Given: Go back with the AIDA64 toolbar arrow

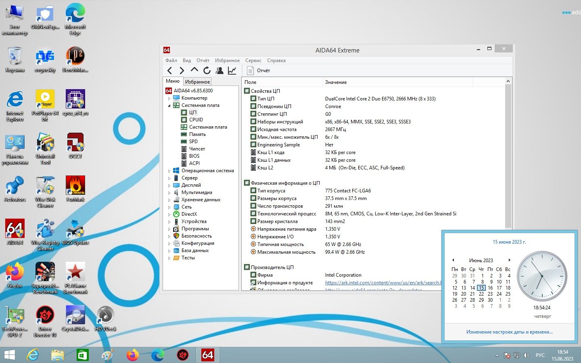Looking at the screenshot, I should 170,71.
